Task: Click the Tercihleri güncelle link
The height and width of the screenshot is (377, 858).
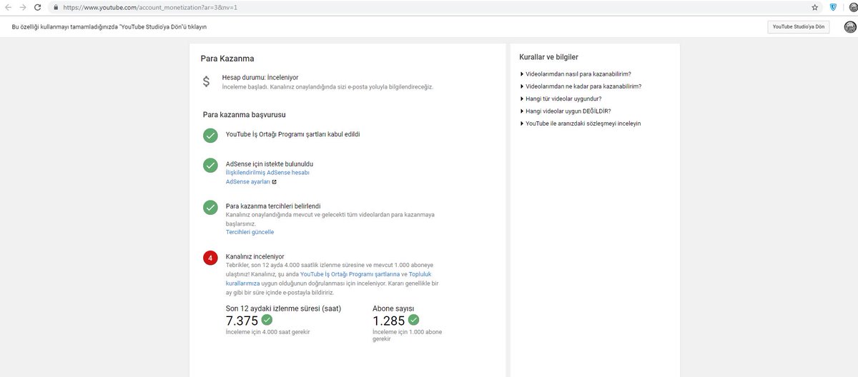Action: point(250,232)
